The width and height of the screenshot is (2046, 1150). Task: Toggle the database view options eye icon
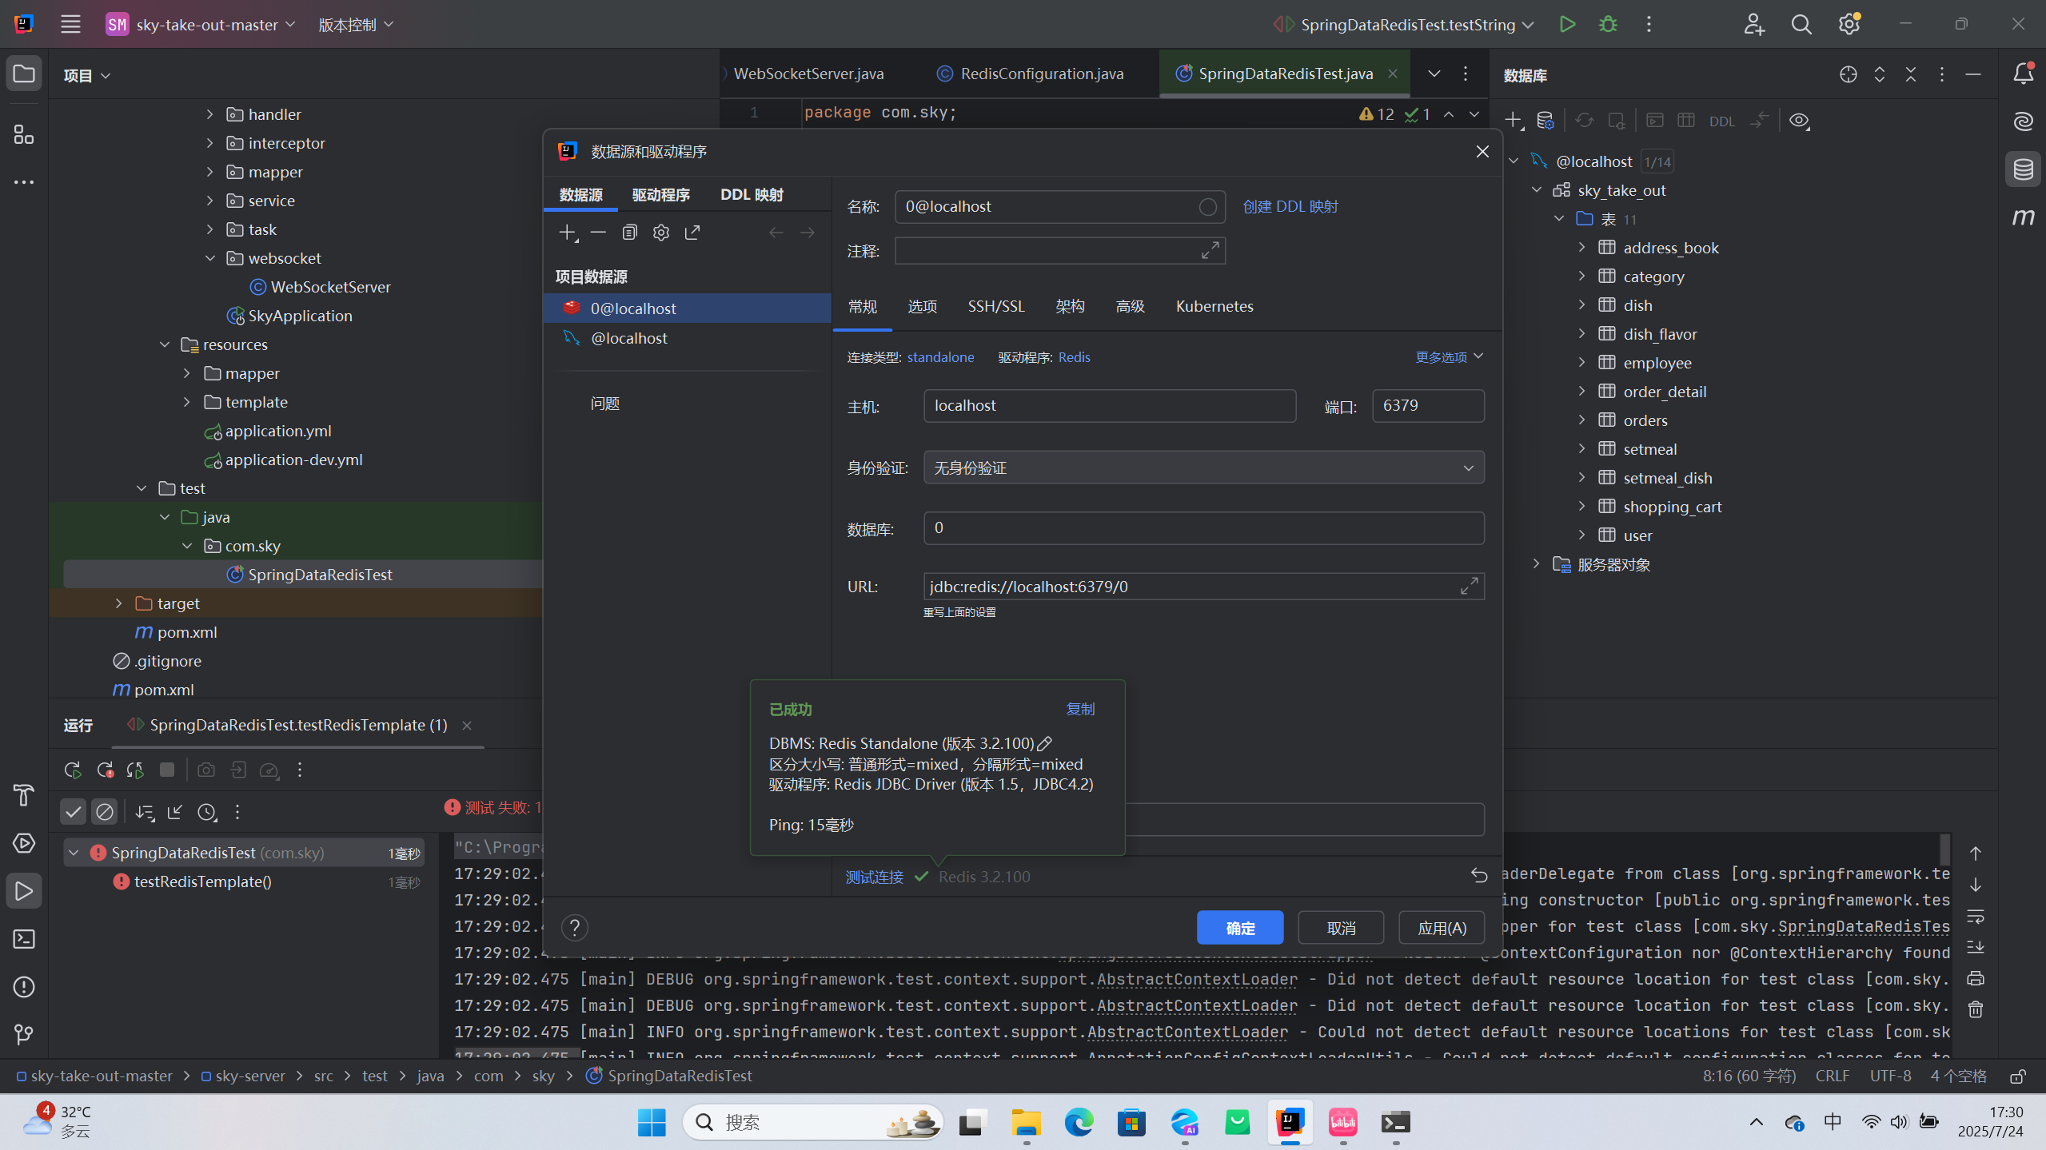coord(1799,121)
